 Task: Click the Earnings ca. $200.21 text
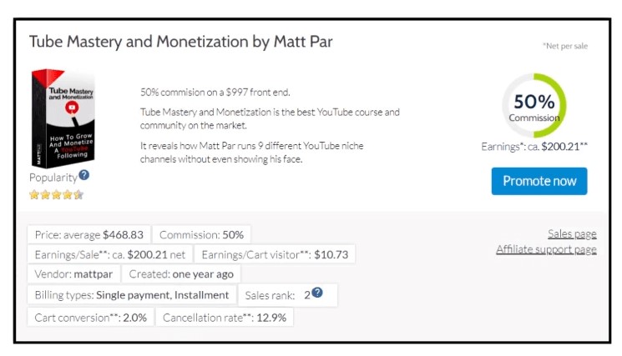534,147
